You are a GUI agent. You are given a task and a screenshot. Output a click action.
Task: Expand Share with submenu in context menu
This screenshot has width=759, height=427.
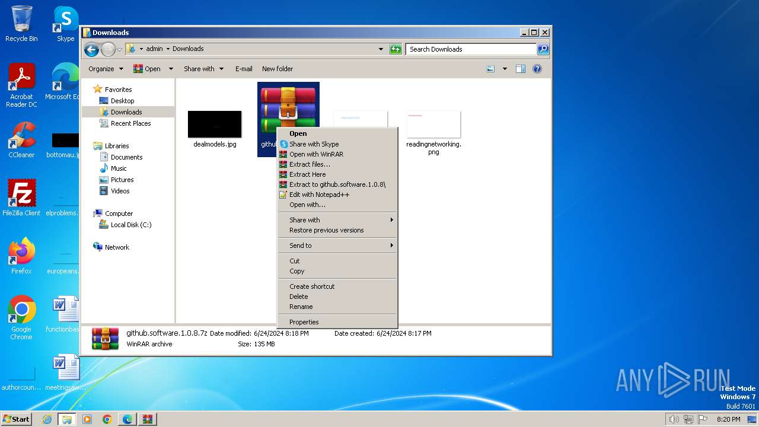click(337, 220)
